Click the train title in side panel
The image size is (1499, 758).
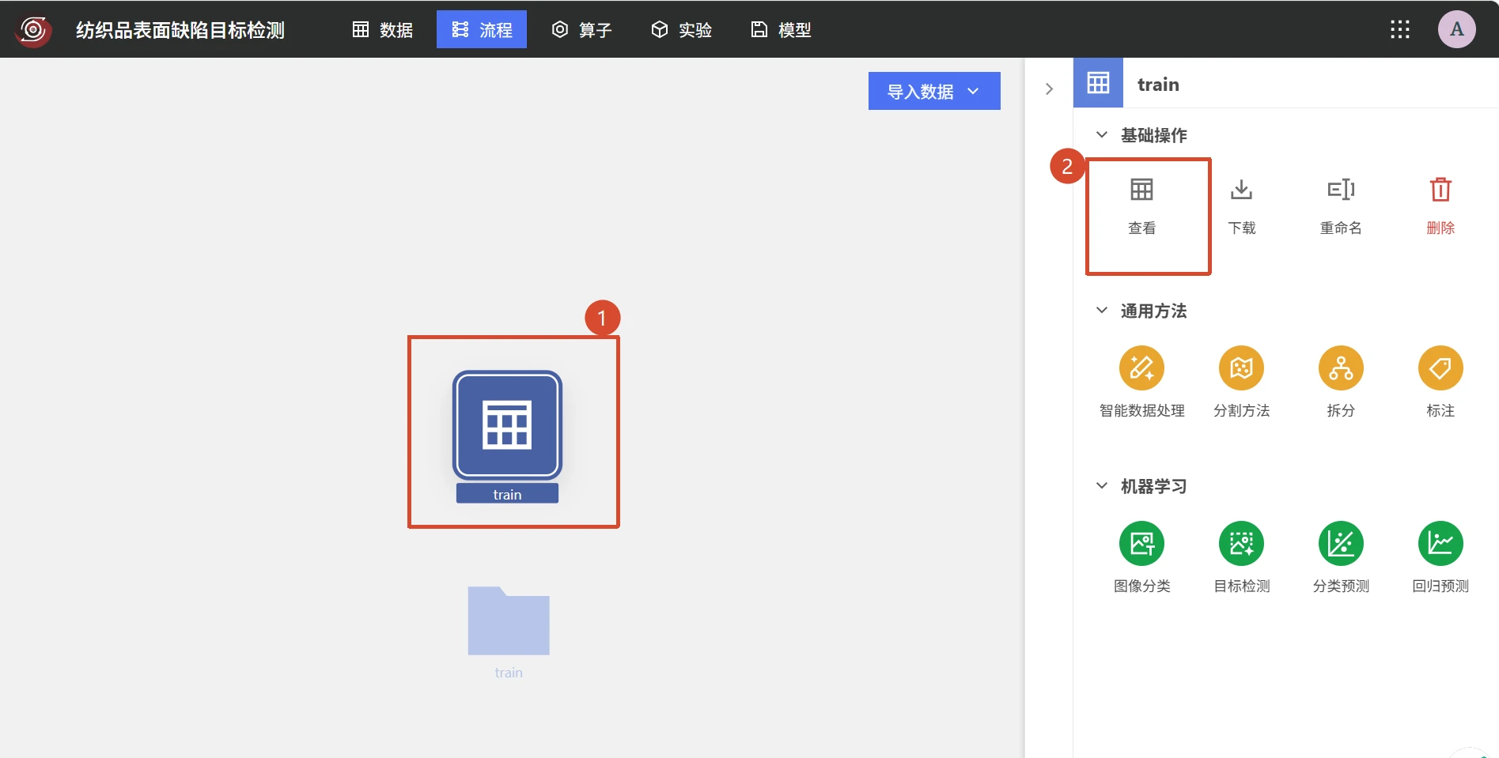click(1158, 85)
